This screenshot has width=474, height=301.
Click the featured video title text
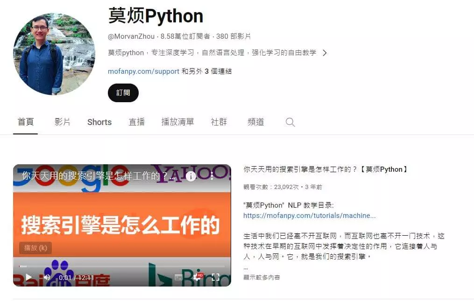pyautogui.click(x=325, y=169)
